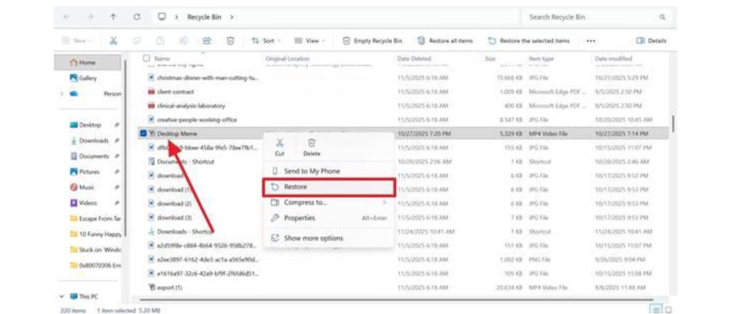Click the Back arrow navigation icon
Image resolution: width=731 pixels, height=314 pixels.
(x=65, y=17)
